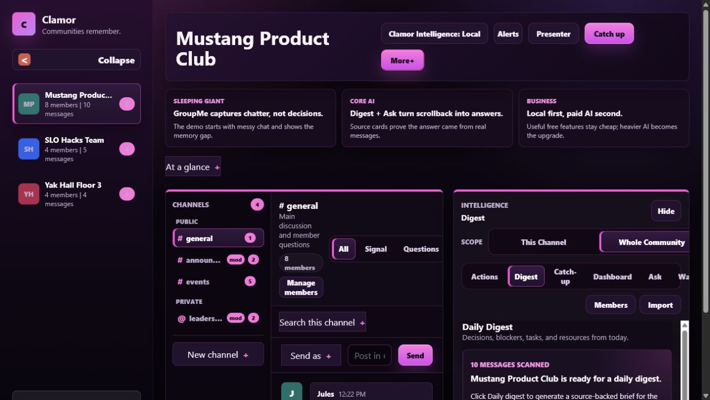710x400 pixels.
Task: Collapse the community sidebar
Action: click(x=76, y=60)
